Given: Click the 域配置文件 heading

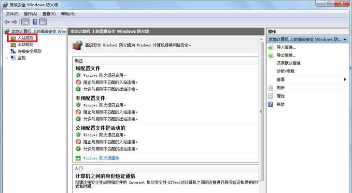Looking at the screenshot, I should [88, 69].
